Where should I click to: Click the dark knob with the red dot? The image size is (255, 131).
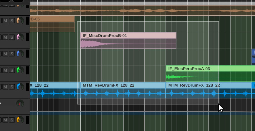(x=20, y=103)
